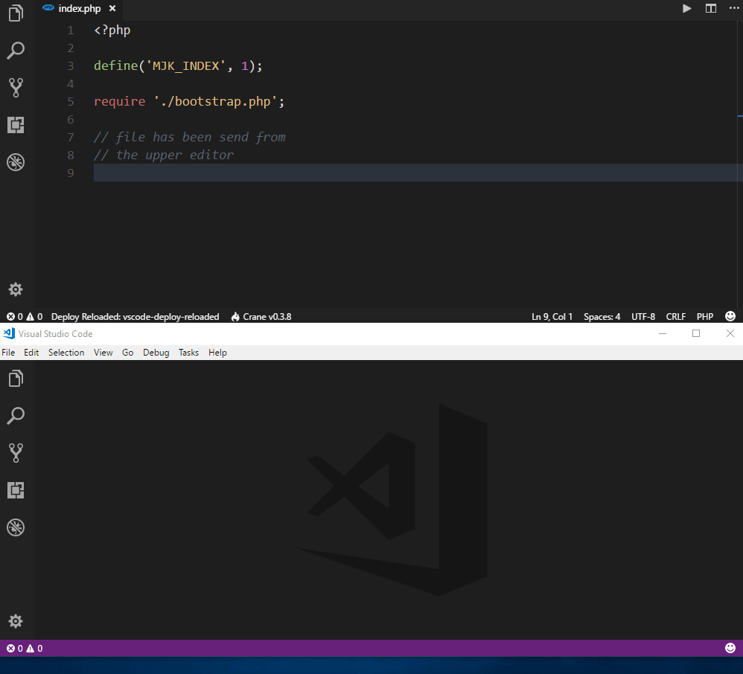Minimize the lower Visual Studio Code window
Image resolution: width=743 pixels, height=674 pixels.
pos(663,333)
